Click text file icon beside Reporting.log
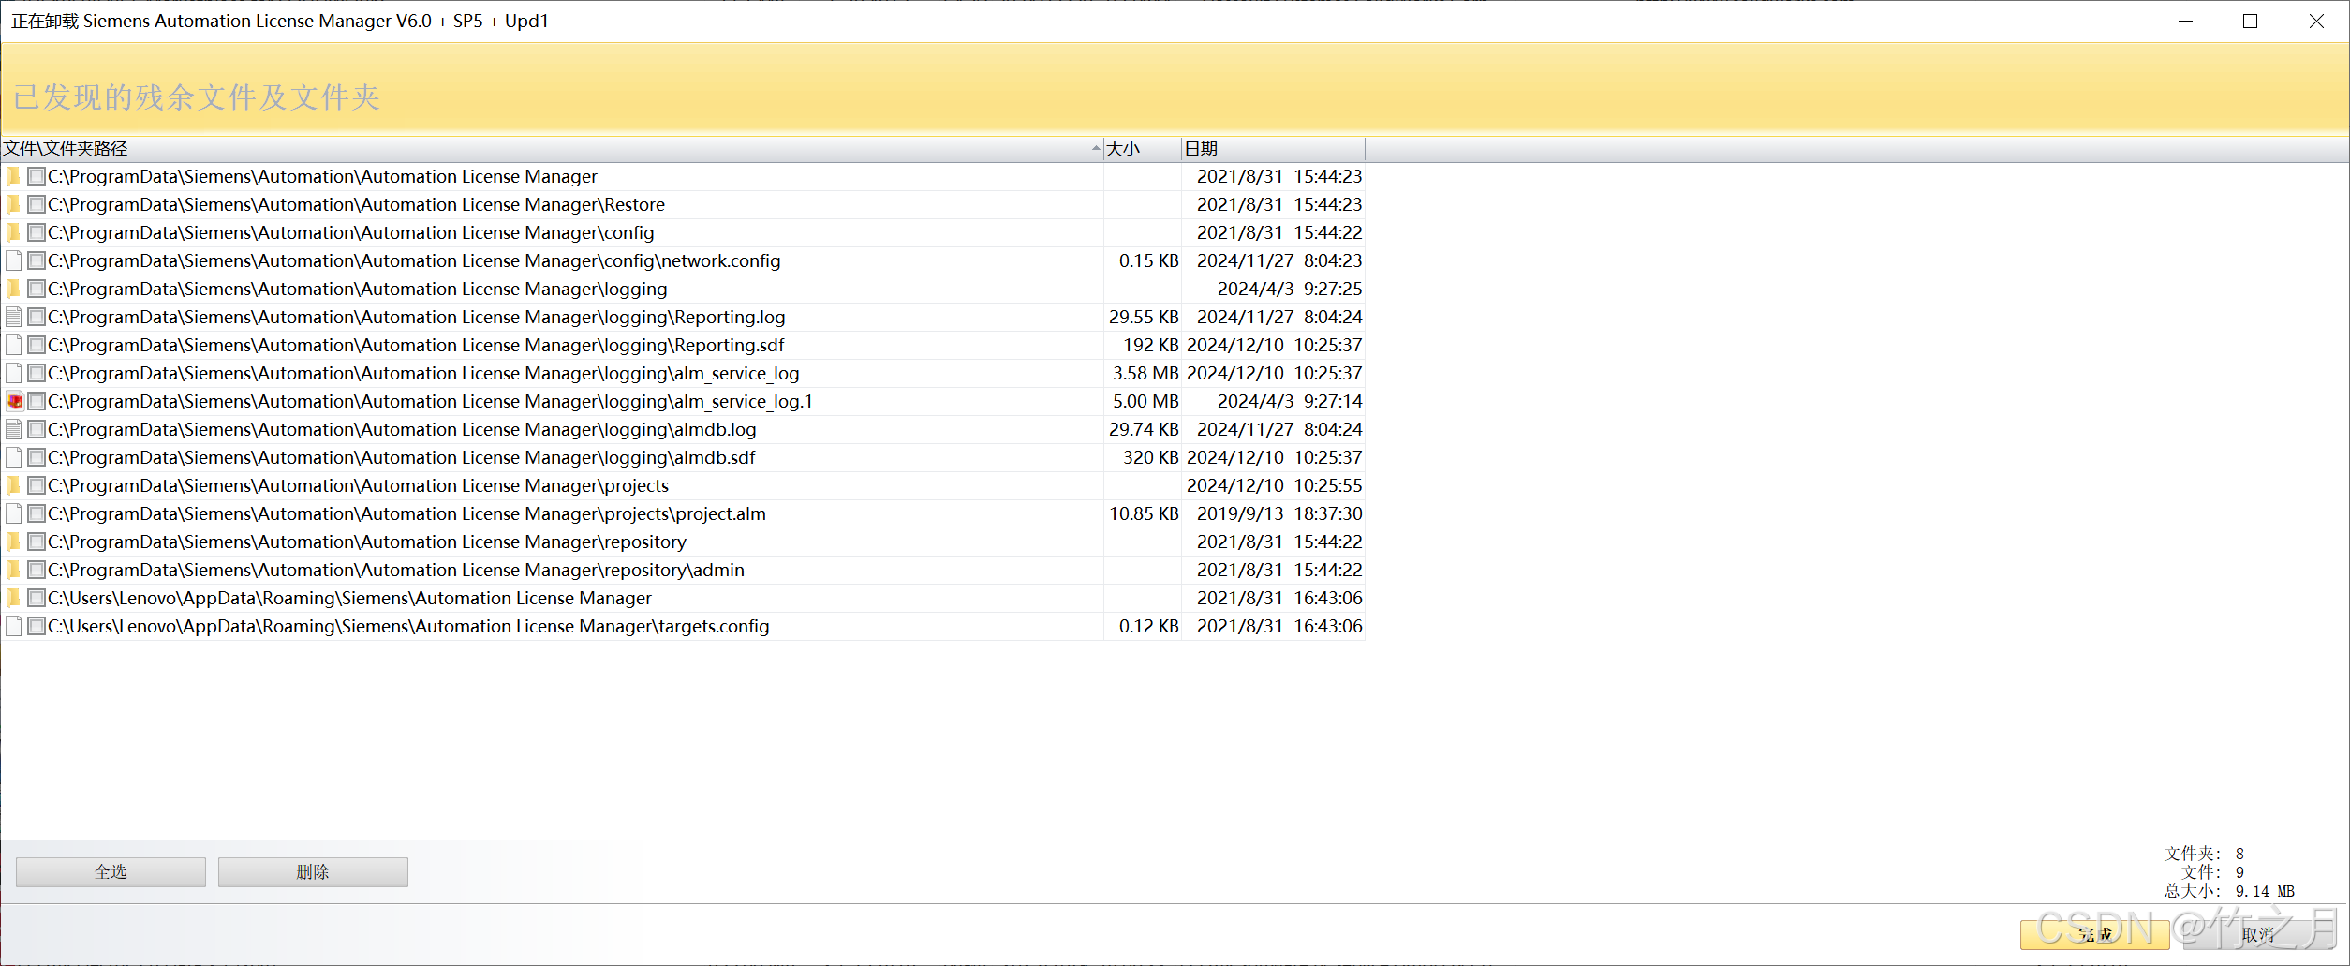 click(13, 317)
